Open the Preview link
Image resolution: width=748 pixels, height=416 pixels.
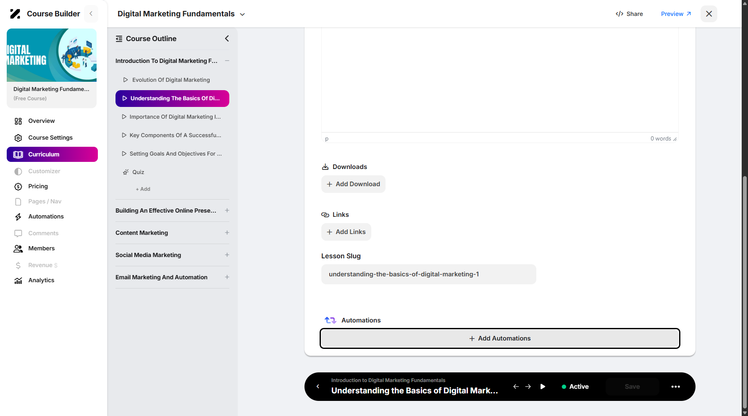pyautogui.click(x=676, y=14)
